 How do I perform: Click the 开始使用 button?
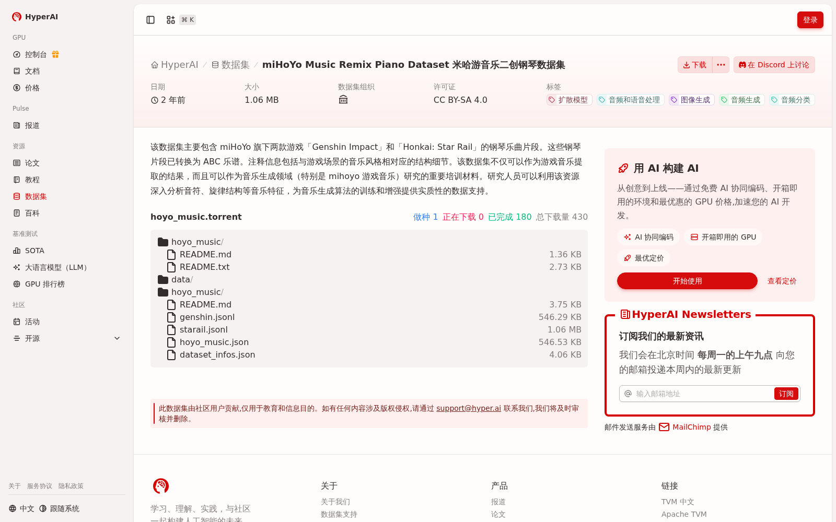click(687, 281)
